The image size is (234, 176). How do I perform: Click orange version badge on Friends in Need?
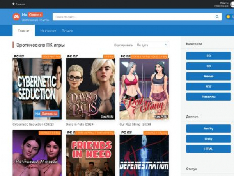[x=95, y=133]
